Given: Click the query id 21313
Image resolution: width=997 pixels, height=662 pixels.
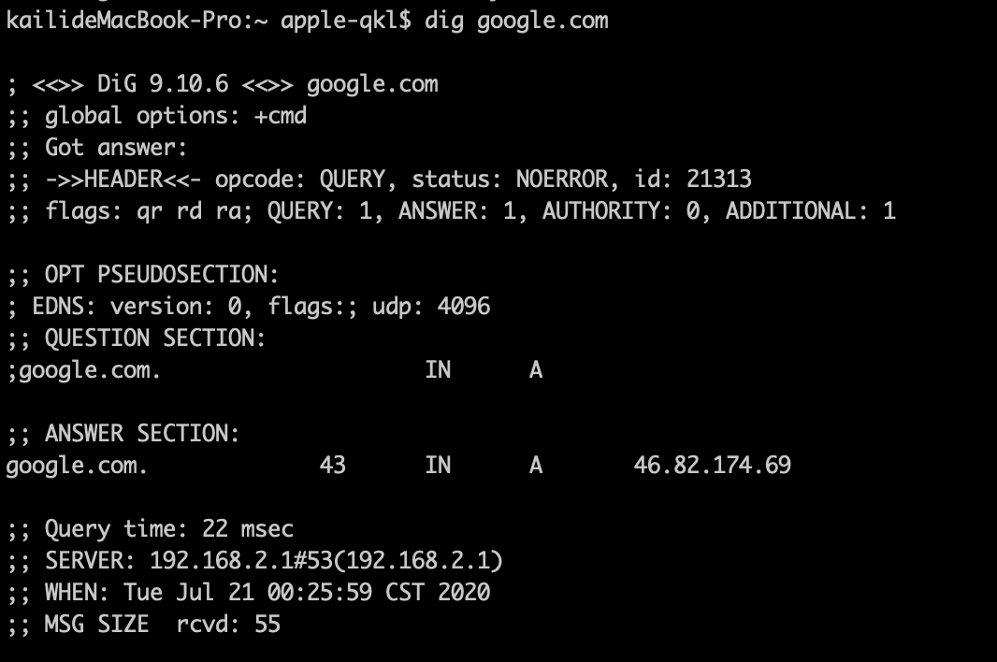Looking at the screenshot, I should tap(718, 179).
